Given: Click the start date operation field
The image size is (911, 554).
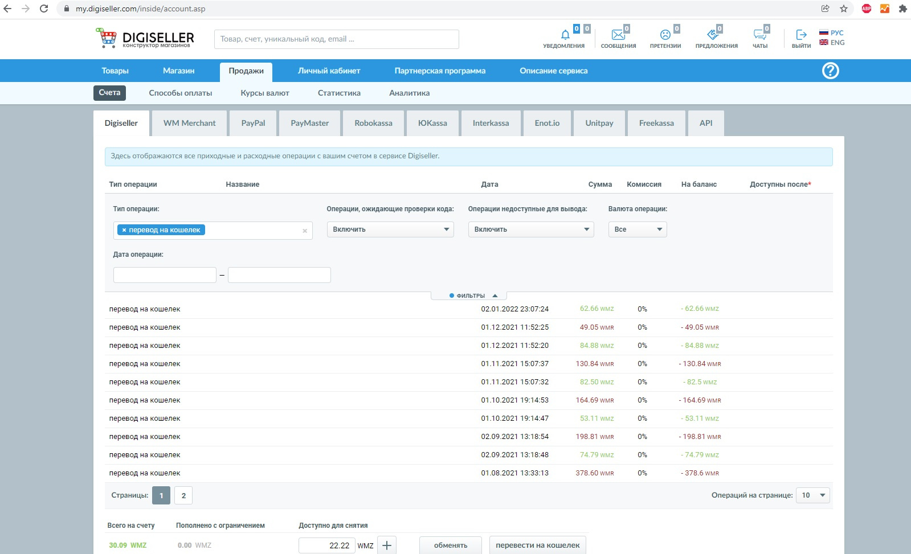Looking at the screenshot, I should 165,275.
